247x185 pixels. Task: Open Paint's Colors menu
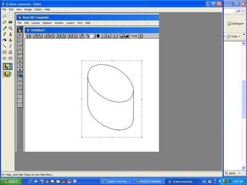(x=38, y=10)
